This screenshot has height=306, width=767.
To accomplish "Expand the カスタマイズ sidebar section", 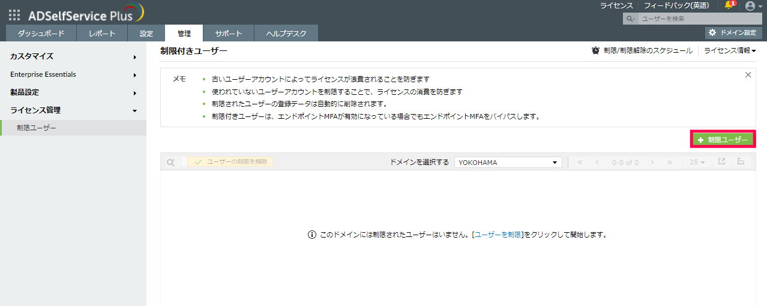I will coord(73,56).
